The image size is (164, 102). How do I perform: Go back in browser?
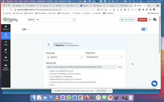tap(4, 10)
